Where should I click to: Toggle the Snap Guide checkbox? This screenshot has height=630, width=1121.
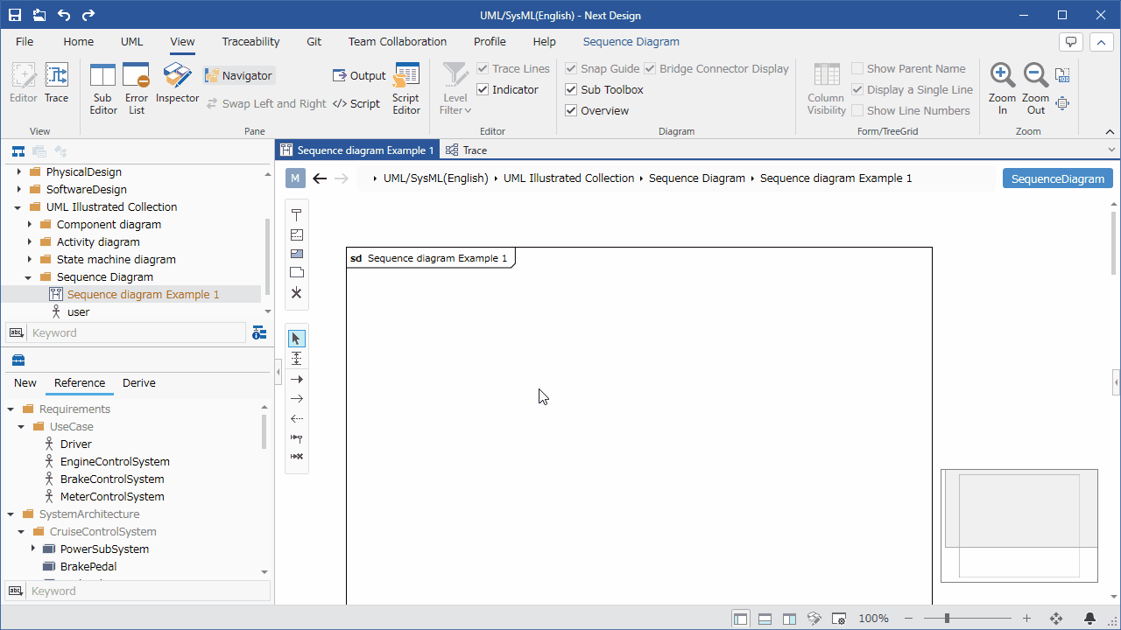[x=571, y=68]
